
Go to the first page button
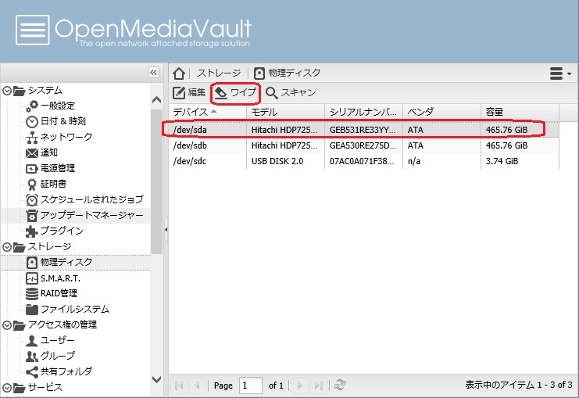coord(179,385)
